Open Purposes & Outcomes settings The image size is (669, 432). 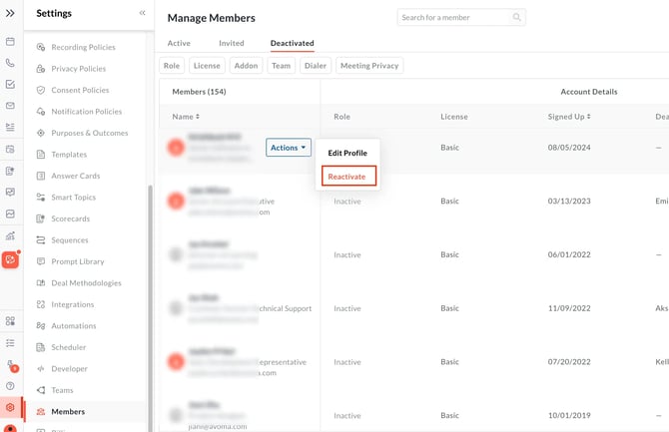90,133
